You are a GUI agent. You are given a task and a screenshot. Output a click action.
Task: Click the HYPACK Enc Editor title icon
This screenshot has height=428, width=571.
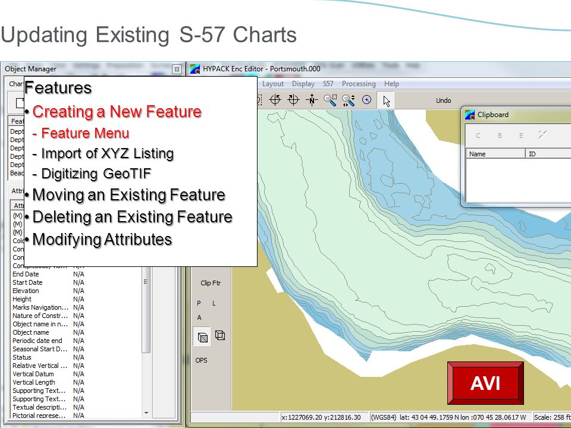tap(195, 69)
